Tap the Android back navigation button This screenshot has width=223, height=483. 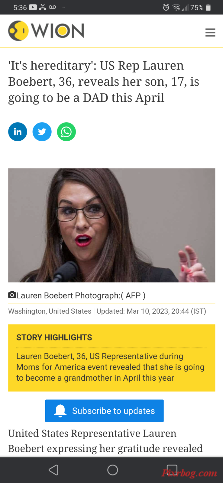pyautogui.click(x=53, y=470)
